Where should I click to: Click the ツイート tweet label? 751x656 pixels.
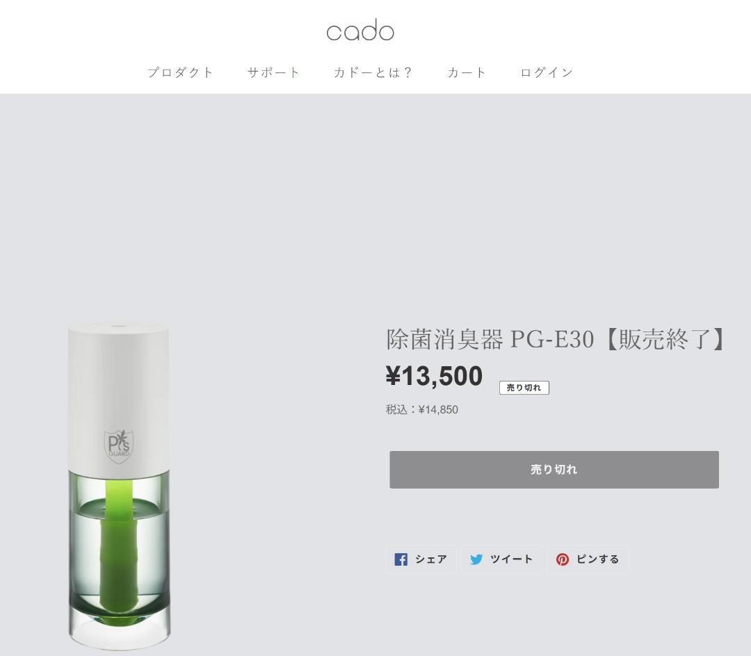point(512,559)
